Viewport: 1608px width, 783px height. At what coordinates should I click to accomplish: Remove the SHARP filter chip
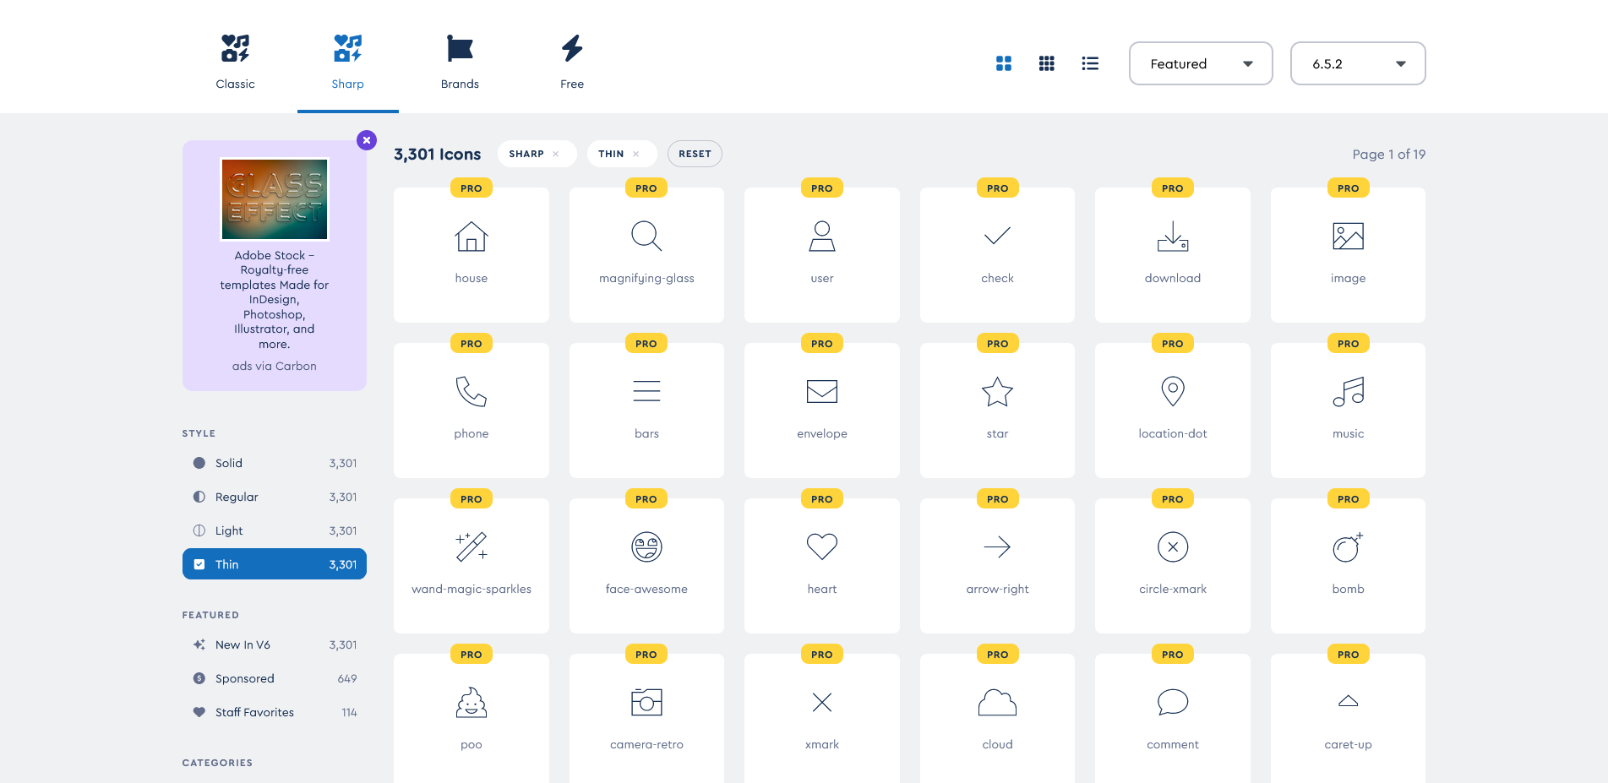click(555, 154)
